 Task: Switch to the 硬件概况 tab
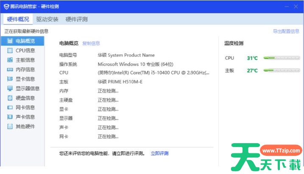pos(18,19)
